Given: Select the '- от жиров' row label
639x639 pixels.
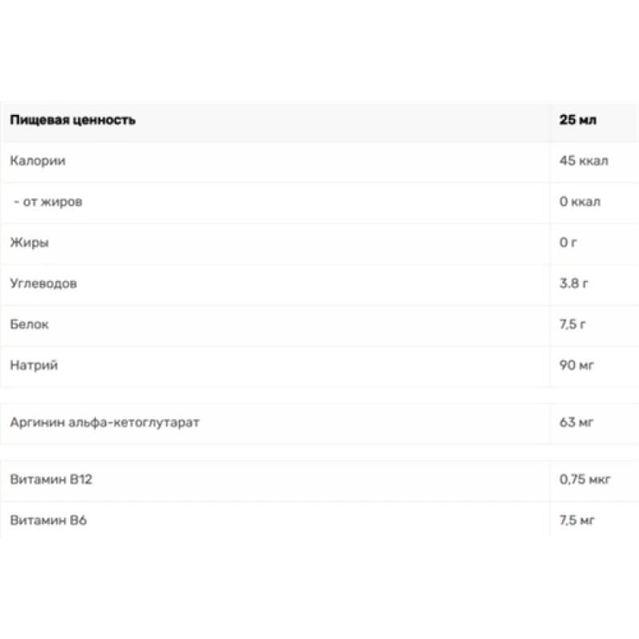Looking at the screenshot, I should pyautogui.click(x=48, y=202).
